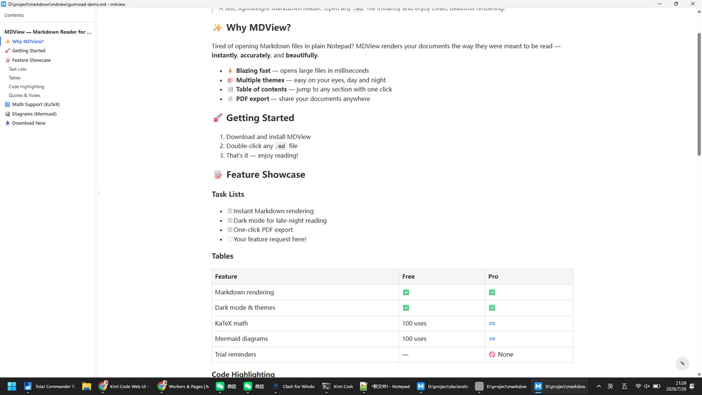The image size is (702, 395).
Task: Open the battery status tray icon
Action: [x=656, y=386]
